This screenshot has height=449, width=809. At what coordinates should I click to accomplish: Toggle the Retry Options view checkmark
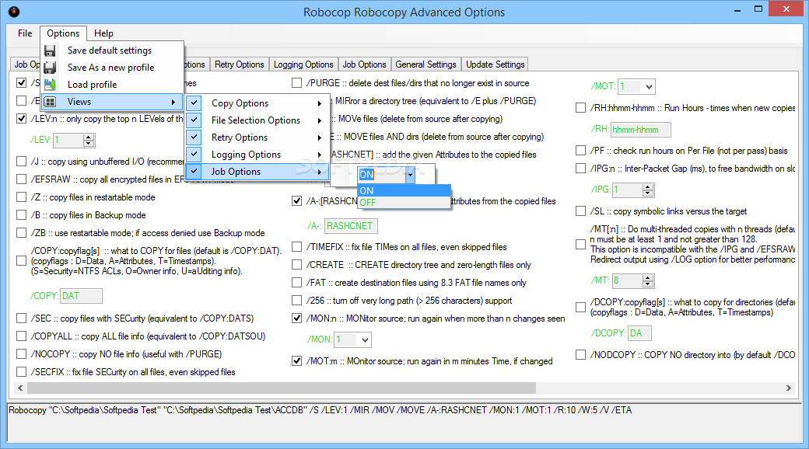click(x=194, y=137)
